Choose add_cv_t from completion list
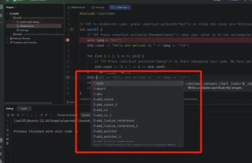 coord(138,115)
